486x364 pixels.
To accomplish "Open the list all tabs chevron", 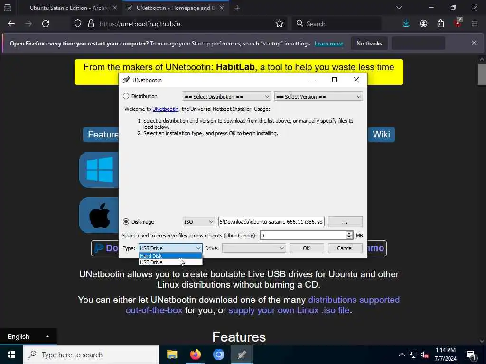I will [x=399, y=8].
